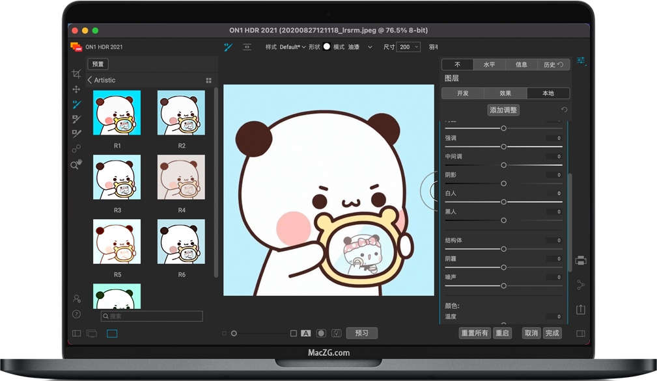Select the Zoom tool

point(76,165)
